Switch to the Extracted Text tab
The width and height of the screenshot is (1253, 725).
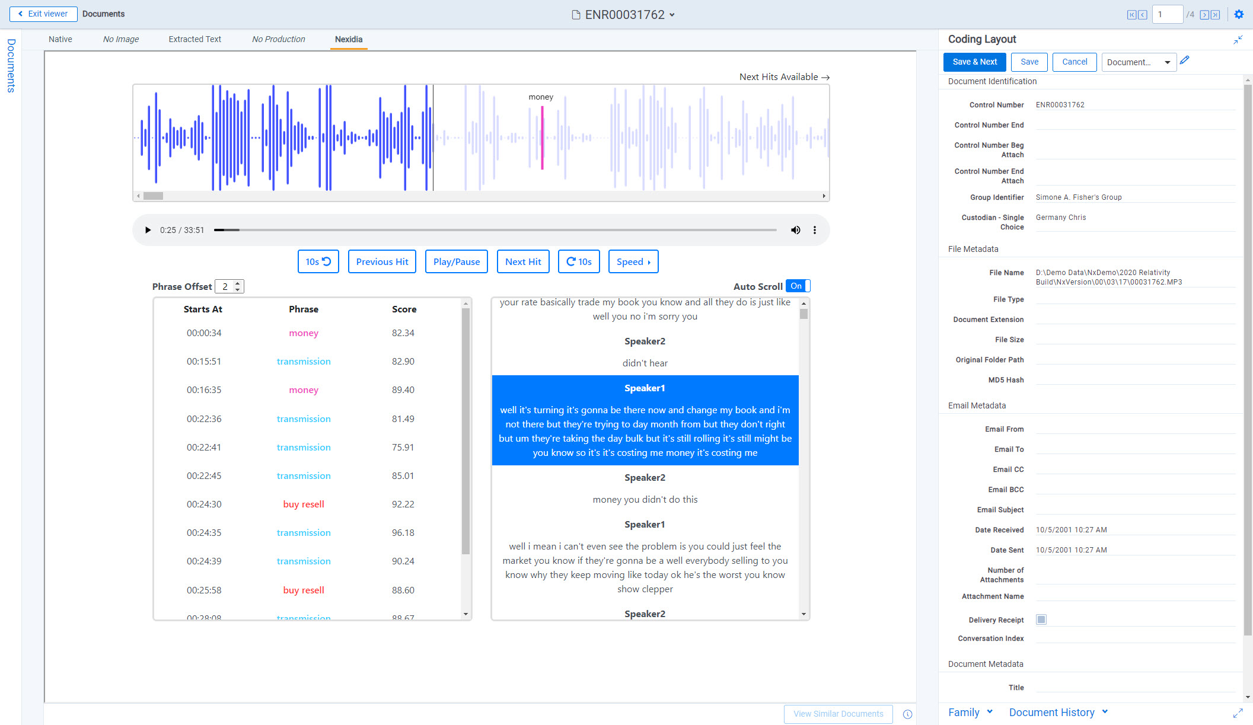tap(195, 39)
